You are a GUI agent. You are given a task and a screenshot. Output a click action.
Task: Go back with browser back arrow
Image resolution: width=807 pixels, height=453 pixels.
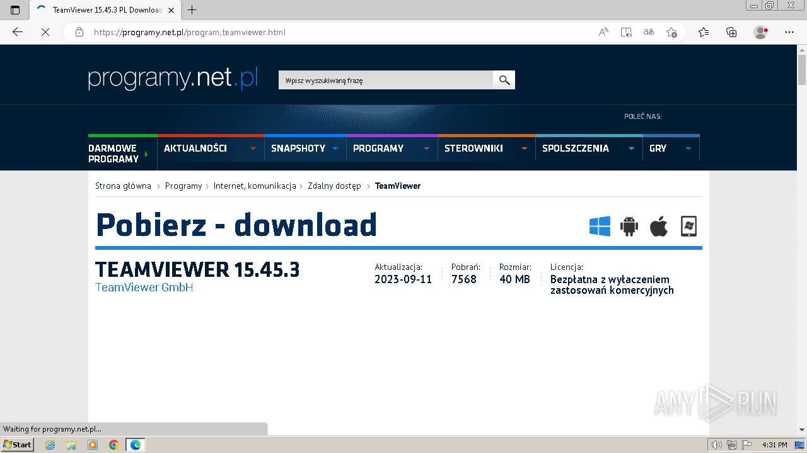tap(18, 32)
